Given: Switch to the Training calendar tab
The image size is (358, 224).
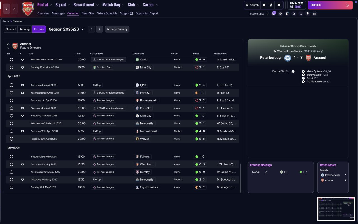Looking at the screenshot, I should pos(25,29).
